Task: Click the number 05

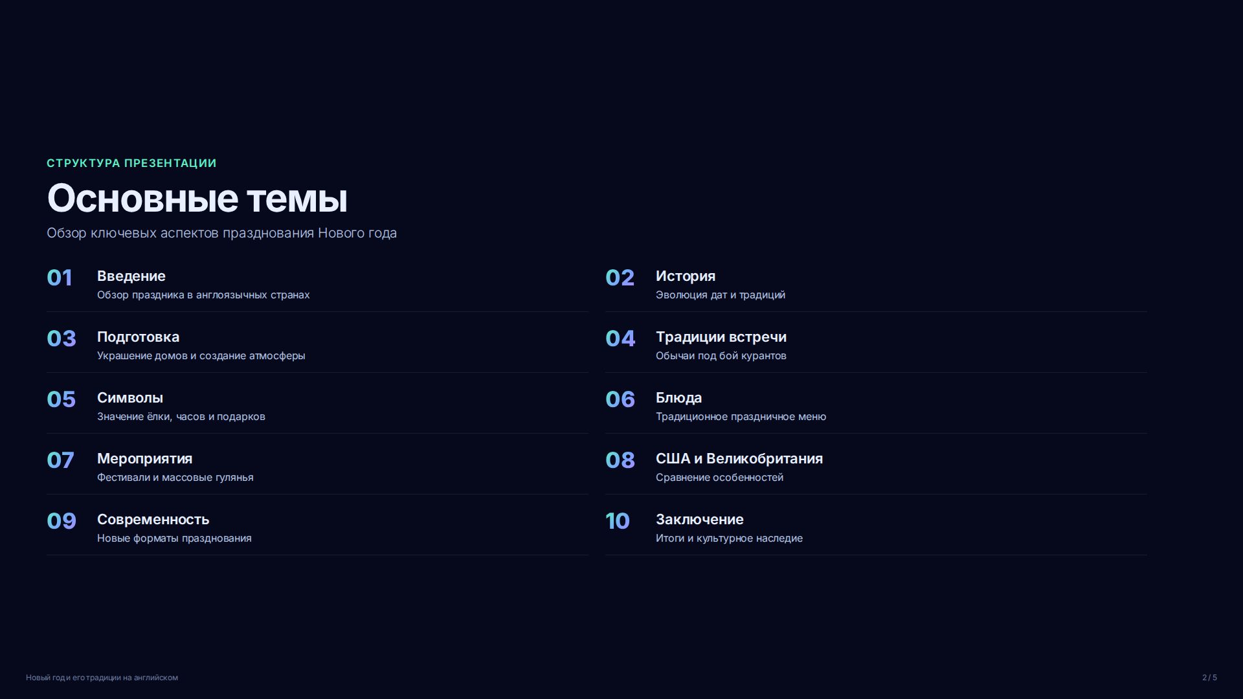Action: [x=61, y=399]
